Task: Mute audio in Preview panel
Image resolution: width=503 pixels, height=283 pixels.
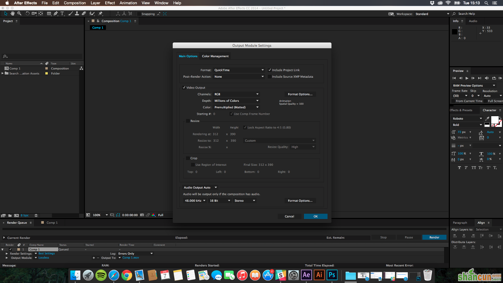Action: 487,78
